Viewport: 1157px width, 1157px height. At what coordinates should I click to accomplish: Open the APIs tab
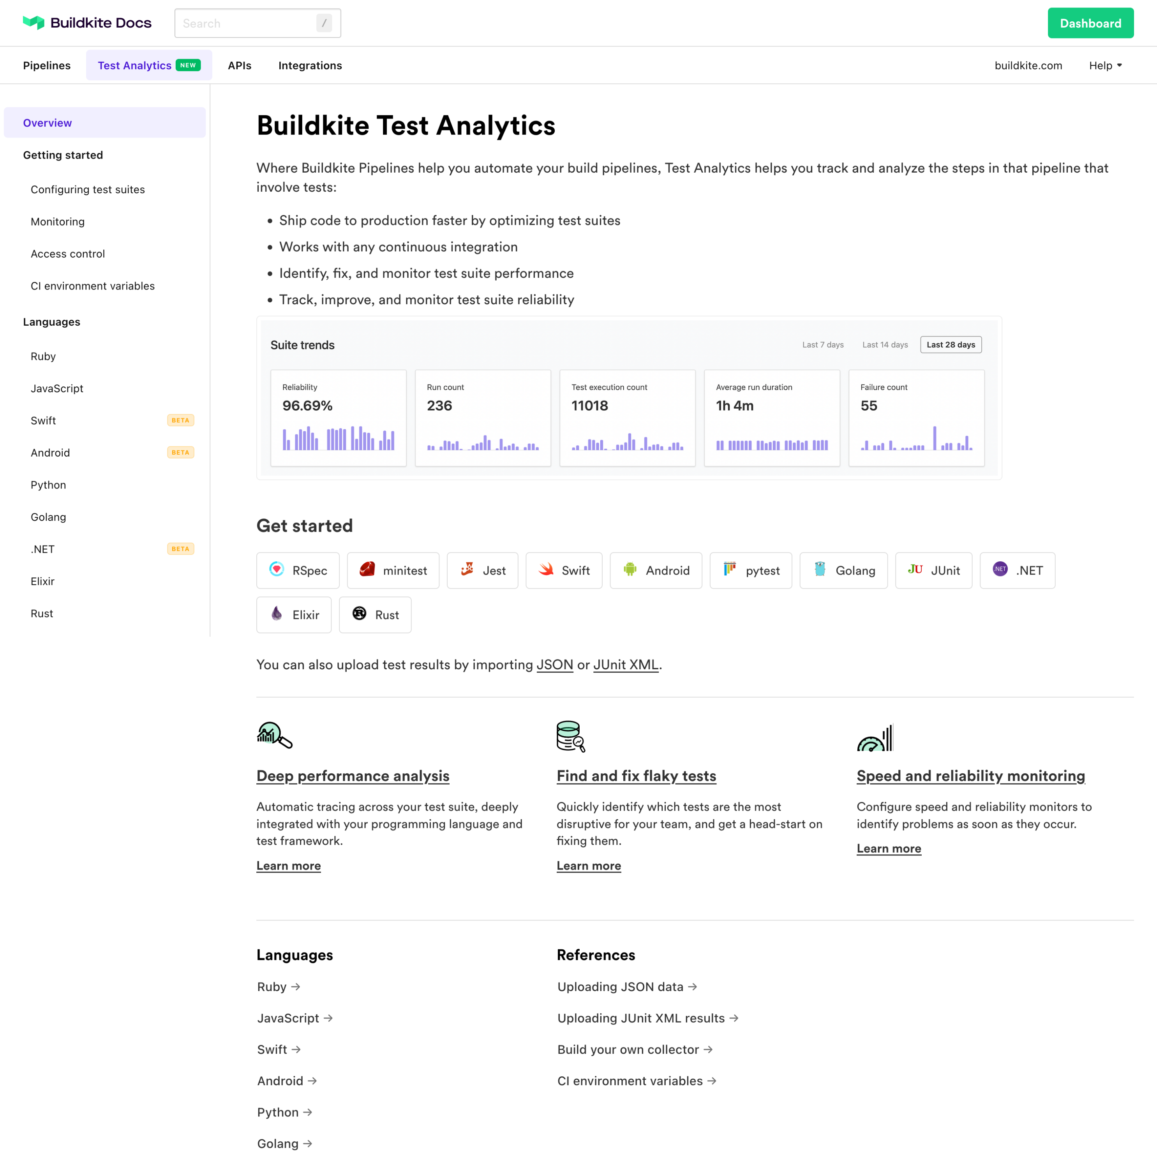(240, 65)
